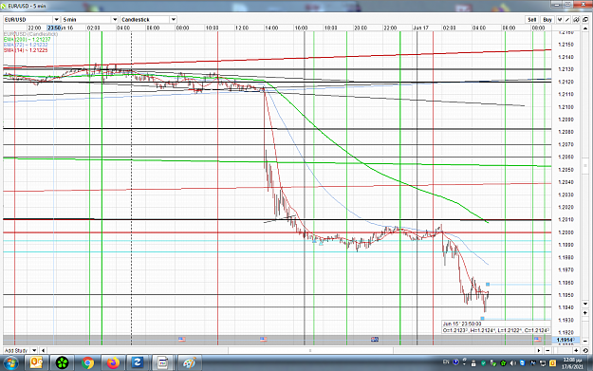Select the SMA(14) legend entry
The width and height of the screenshot is (593, 371).
[x=26, y=50]
